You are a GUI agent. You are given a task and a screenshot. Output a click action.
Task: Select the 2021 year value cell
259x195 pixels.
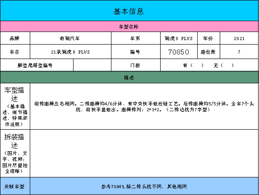[239, 38]
